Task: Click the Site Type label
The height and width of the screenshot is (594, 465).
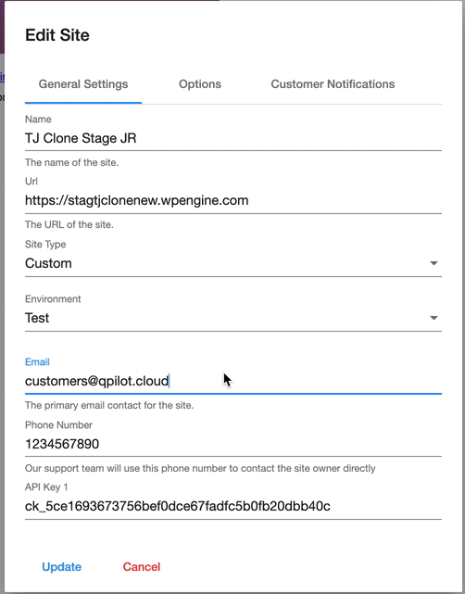Action: point(45,245)
